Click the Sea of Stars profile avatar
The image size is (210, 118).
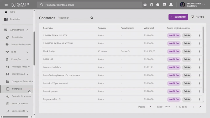[182, 5]
